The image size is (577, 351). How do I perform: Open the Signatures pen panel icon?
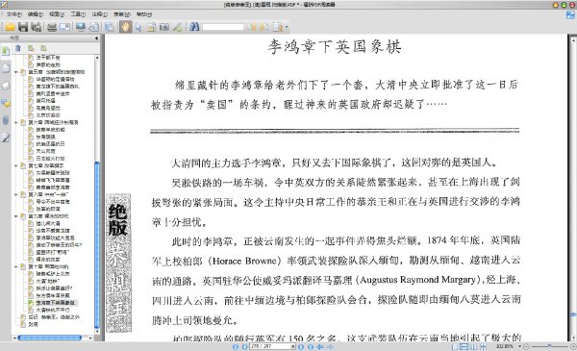coord(6,138)
